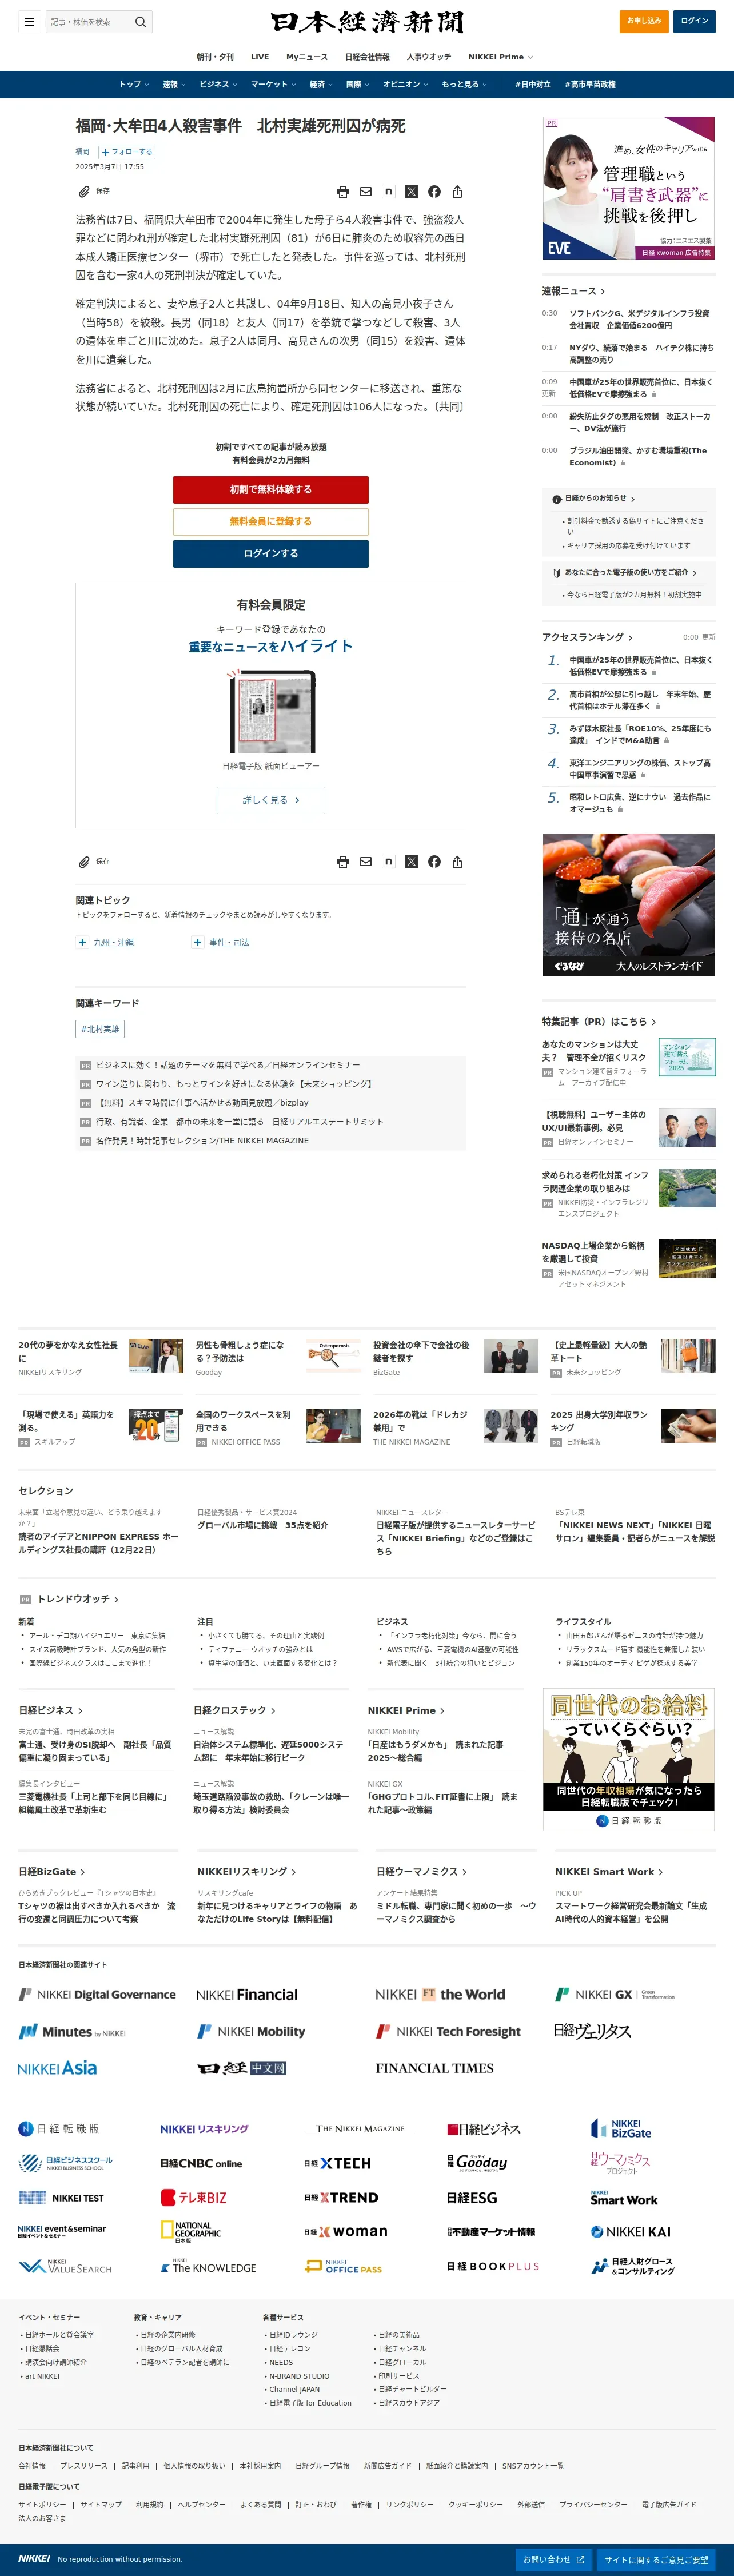The height and width of the screenshot is (2576, 734).
Task: Open the 日経中文网 logo link
Action: click(x=242, y=2068)
